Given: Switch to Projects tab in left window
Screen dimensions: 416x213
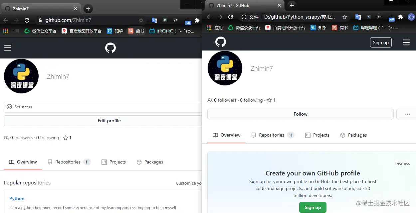Looking at the screenshot, I should tap(113, 162).
